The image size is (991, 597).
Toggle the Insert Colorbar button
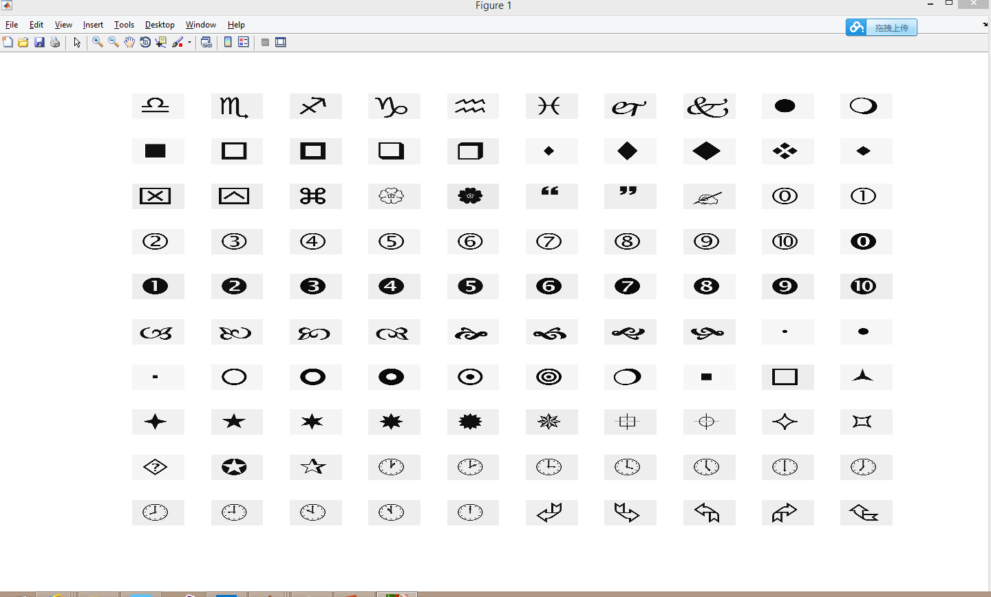click(228, 43)
